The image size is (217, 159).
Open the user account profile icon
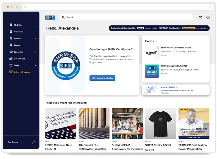(208, 17)
